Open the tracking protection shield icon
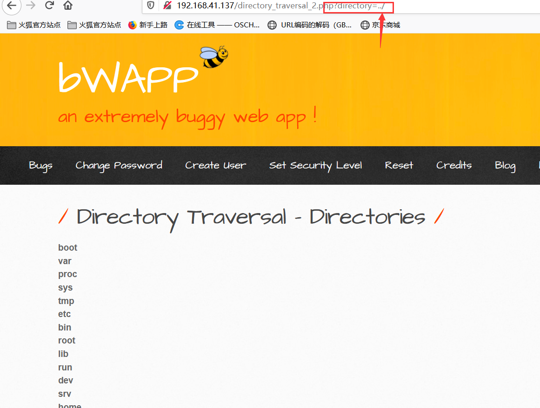The image size is (540, 408). [151, 5]
